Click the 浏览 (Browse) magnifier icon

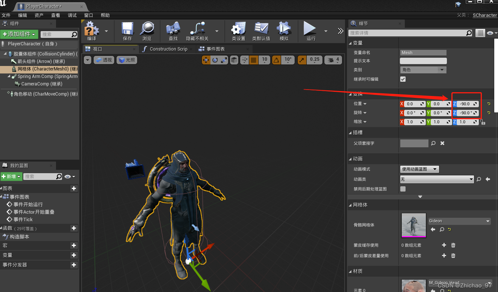(x=147, y=29)
